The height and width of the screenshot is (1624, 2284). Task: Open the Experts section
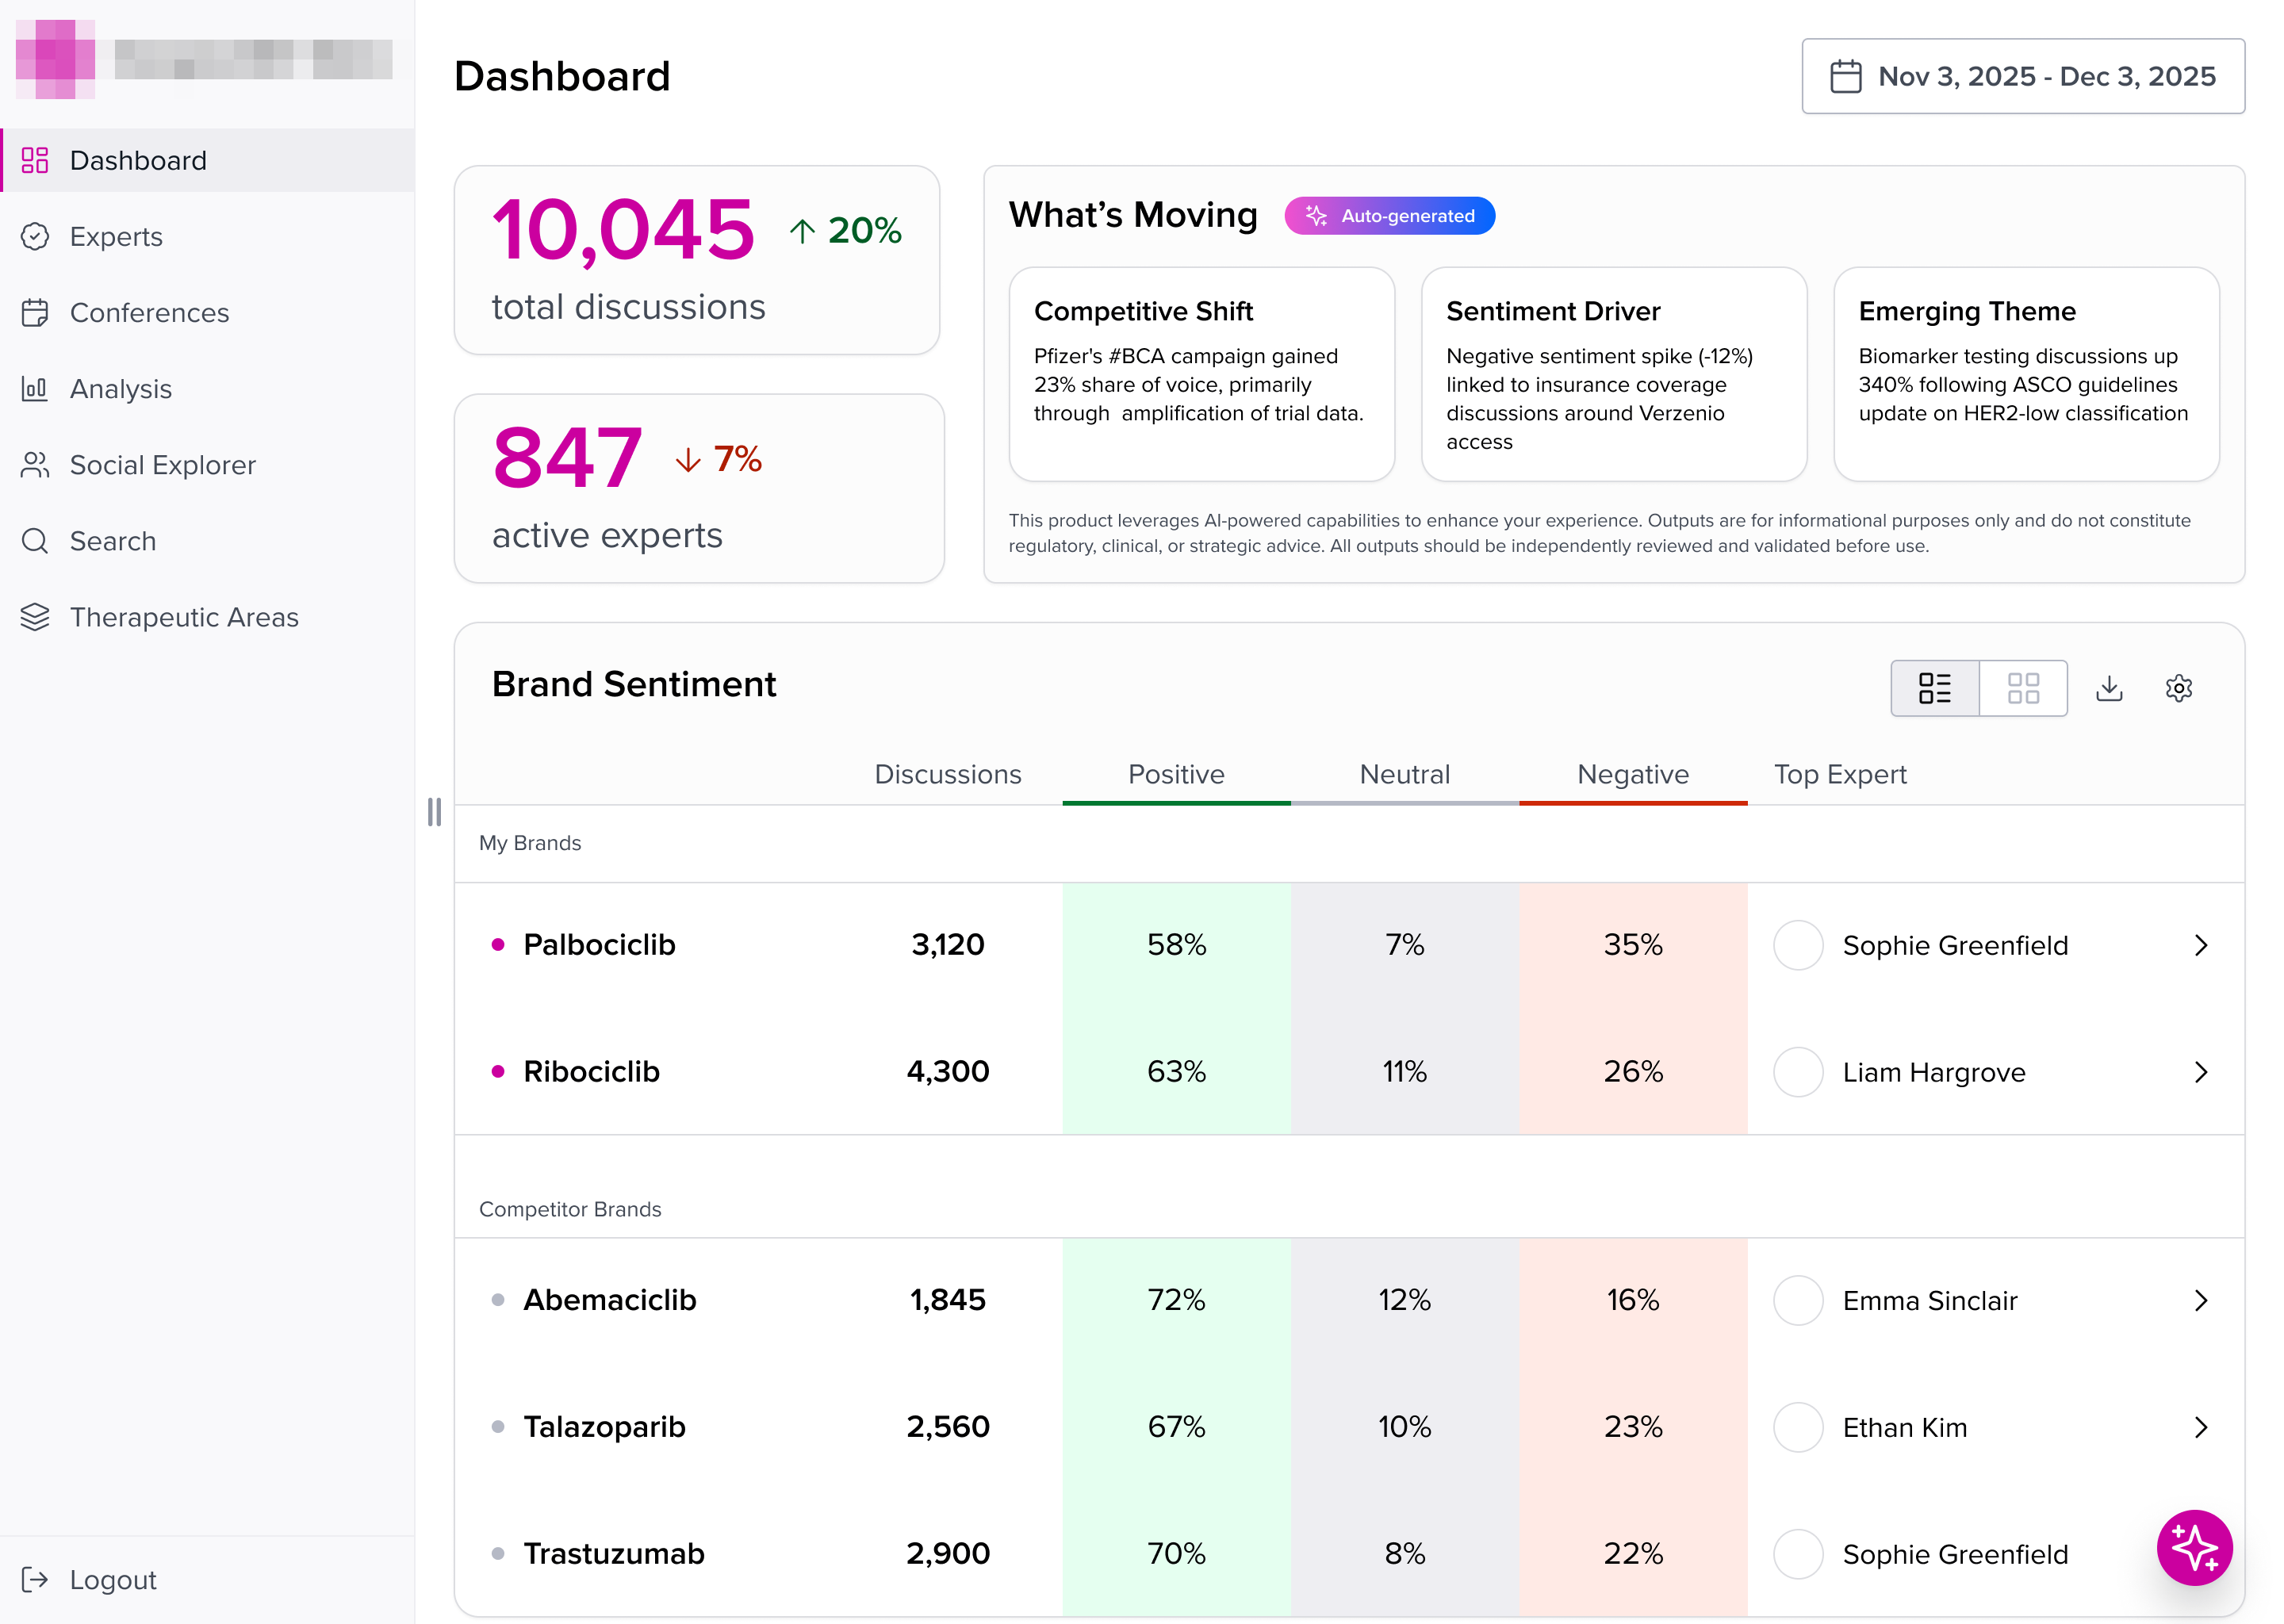(x=207, y=236)
